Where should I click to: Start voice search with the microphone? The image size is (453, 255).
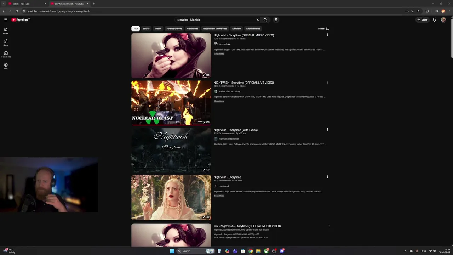pyautogui.click(x=276, y=20)
